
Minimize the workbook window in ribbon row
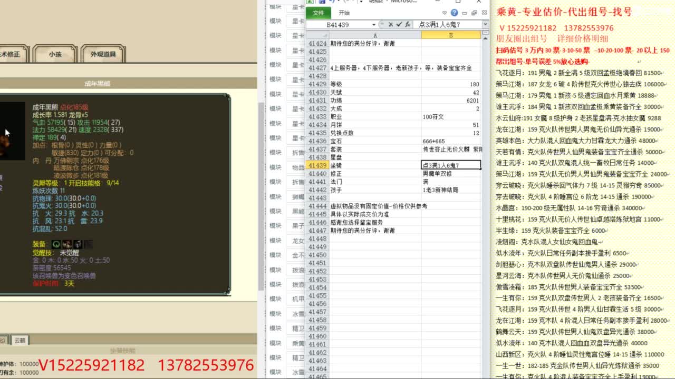464,13
